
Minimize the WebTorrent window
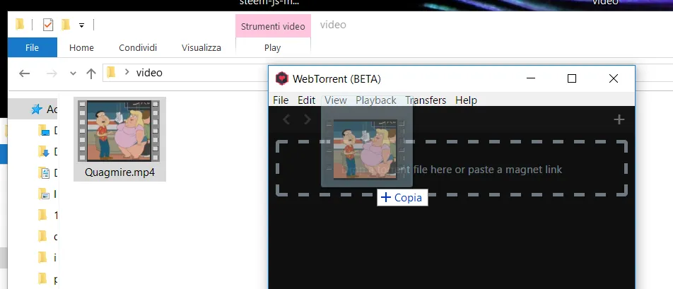pyautogui.click(x=531, y=78)
